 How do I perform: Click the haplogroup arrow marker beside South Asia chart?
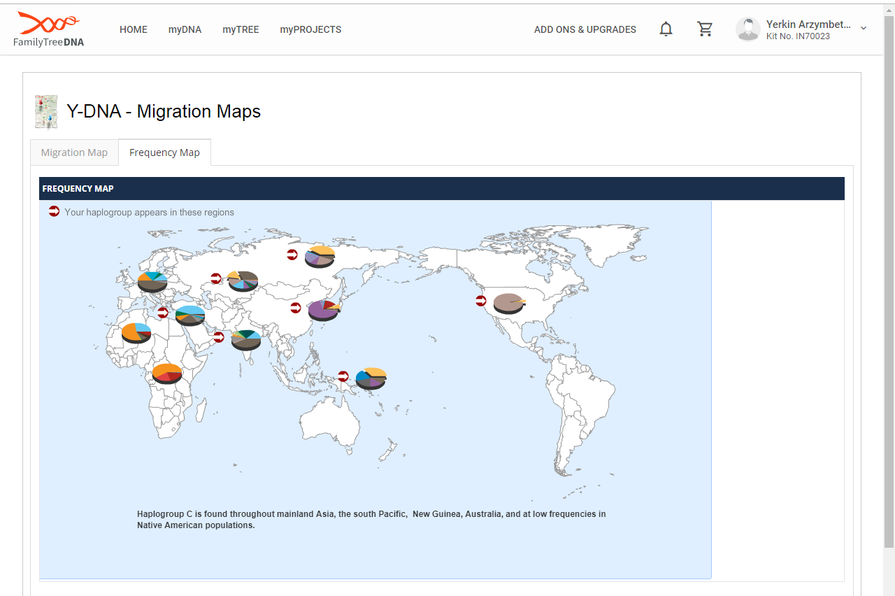click(219, 337)
